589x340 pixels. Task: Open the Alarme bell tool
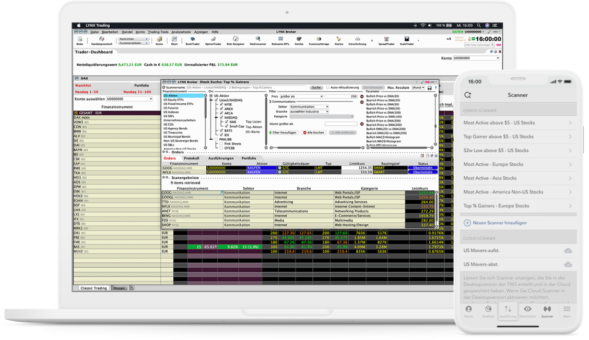(339, 41)
